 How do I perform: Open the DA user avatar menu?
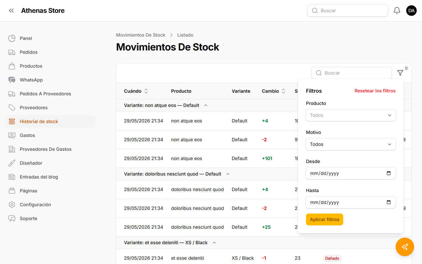coord(411,11)
